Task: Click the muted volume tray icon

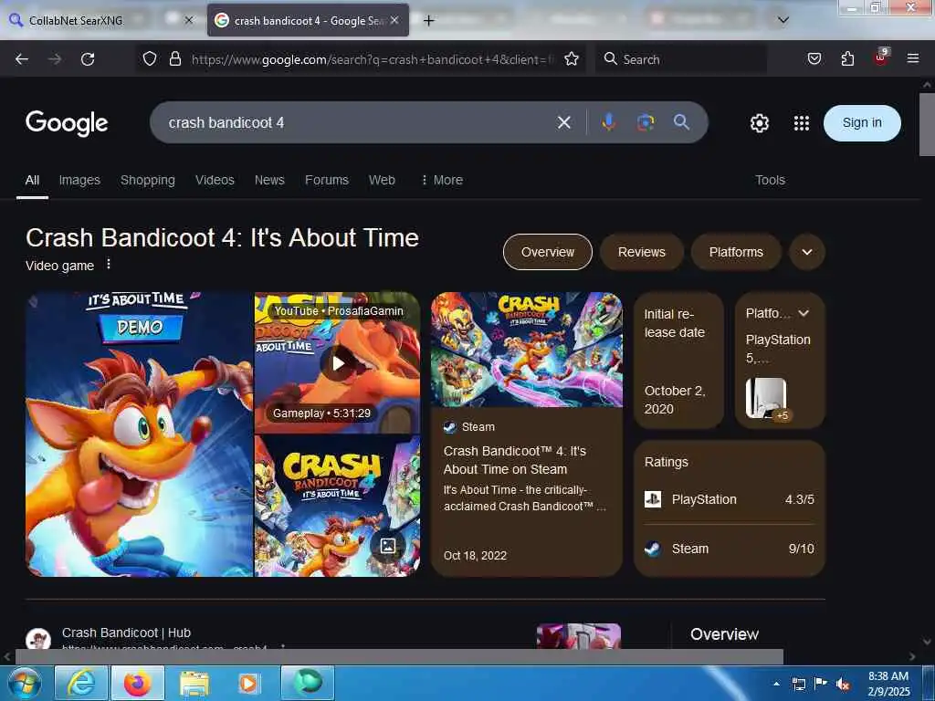Action: point(843,685)
